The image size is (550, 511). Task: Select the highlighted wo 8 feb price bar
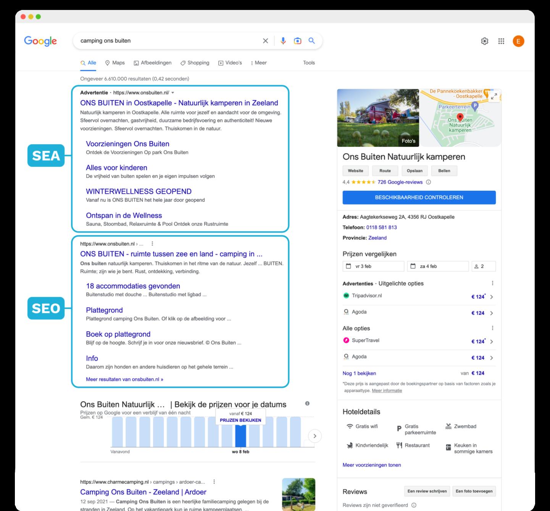[x=240, y=436]
